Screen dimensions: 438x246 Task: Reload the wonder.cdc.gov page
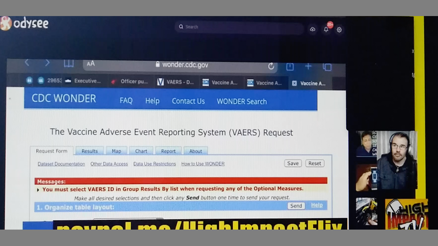271,66
